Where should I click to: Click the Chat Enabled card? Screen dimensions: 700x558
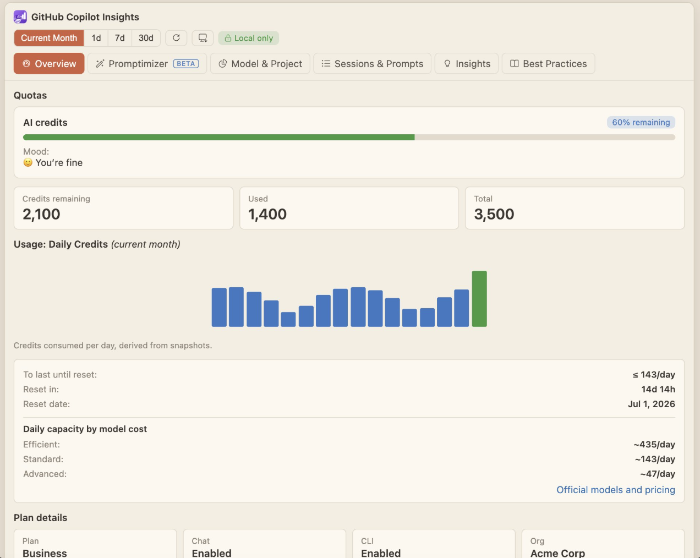tap(264, 544)
